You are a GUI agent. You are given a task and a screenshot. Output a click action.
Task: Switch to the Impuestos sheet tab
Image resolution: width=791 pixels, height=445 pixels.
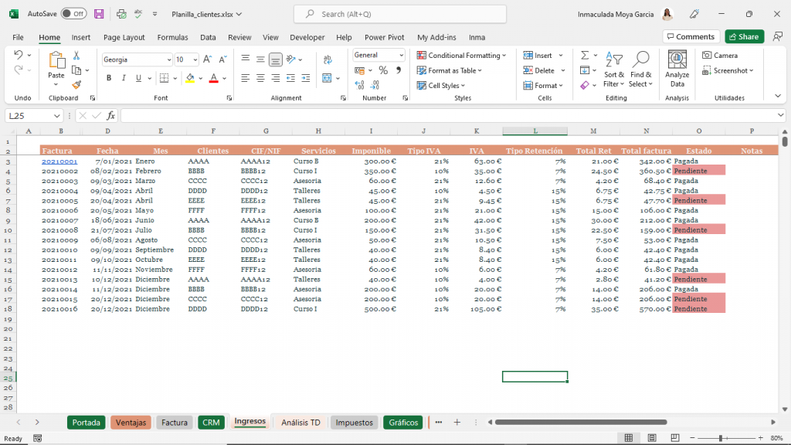point(353,423)
